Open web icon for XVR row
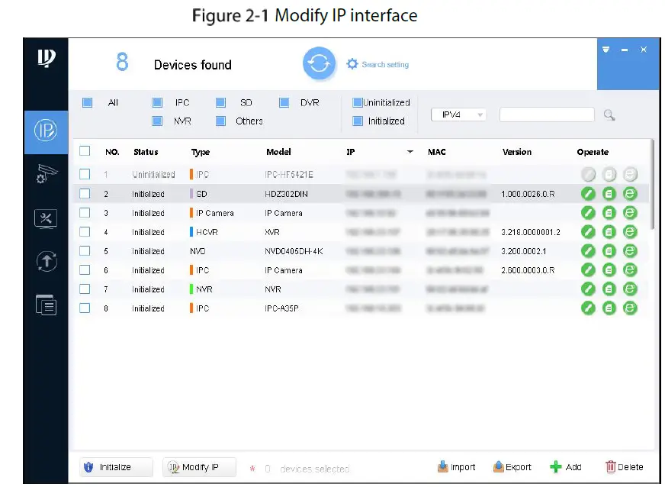Viewport: 665px width, 487px height. coord(630,232)
